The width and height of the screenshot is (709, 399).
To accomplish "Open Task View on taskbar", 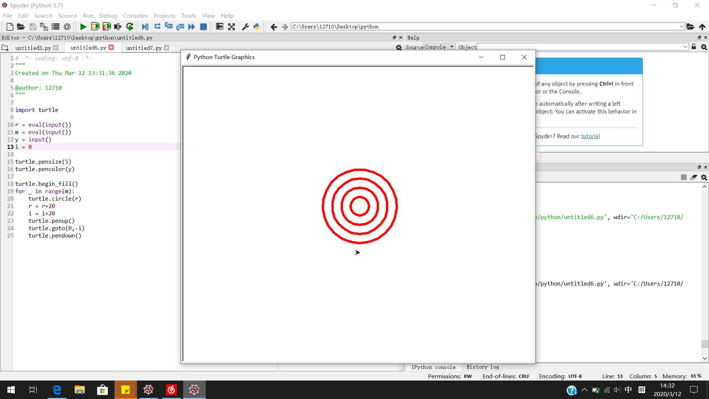I will [x=33, y=390].
